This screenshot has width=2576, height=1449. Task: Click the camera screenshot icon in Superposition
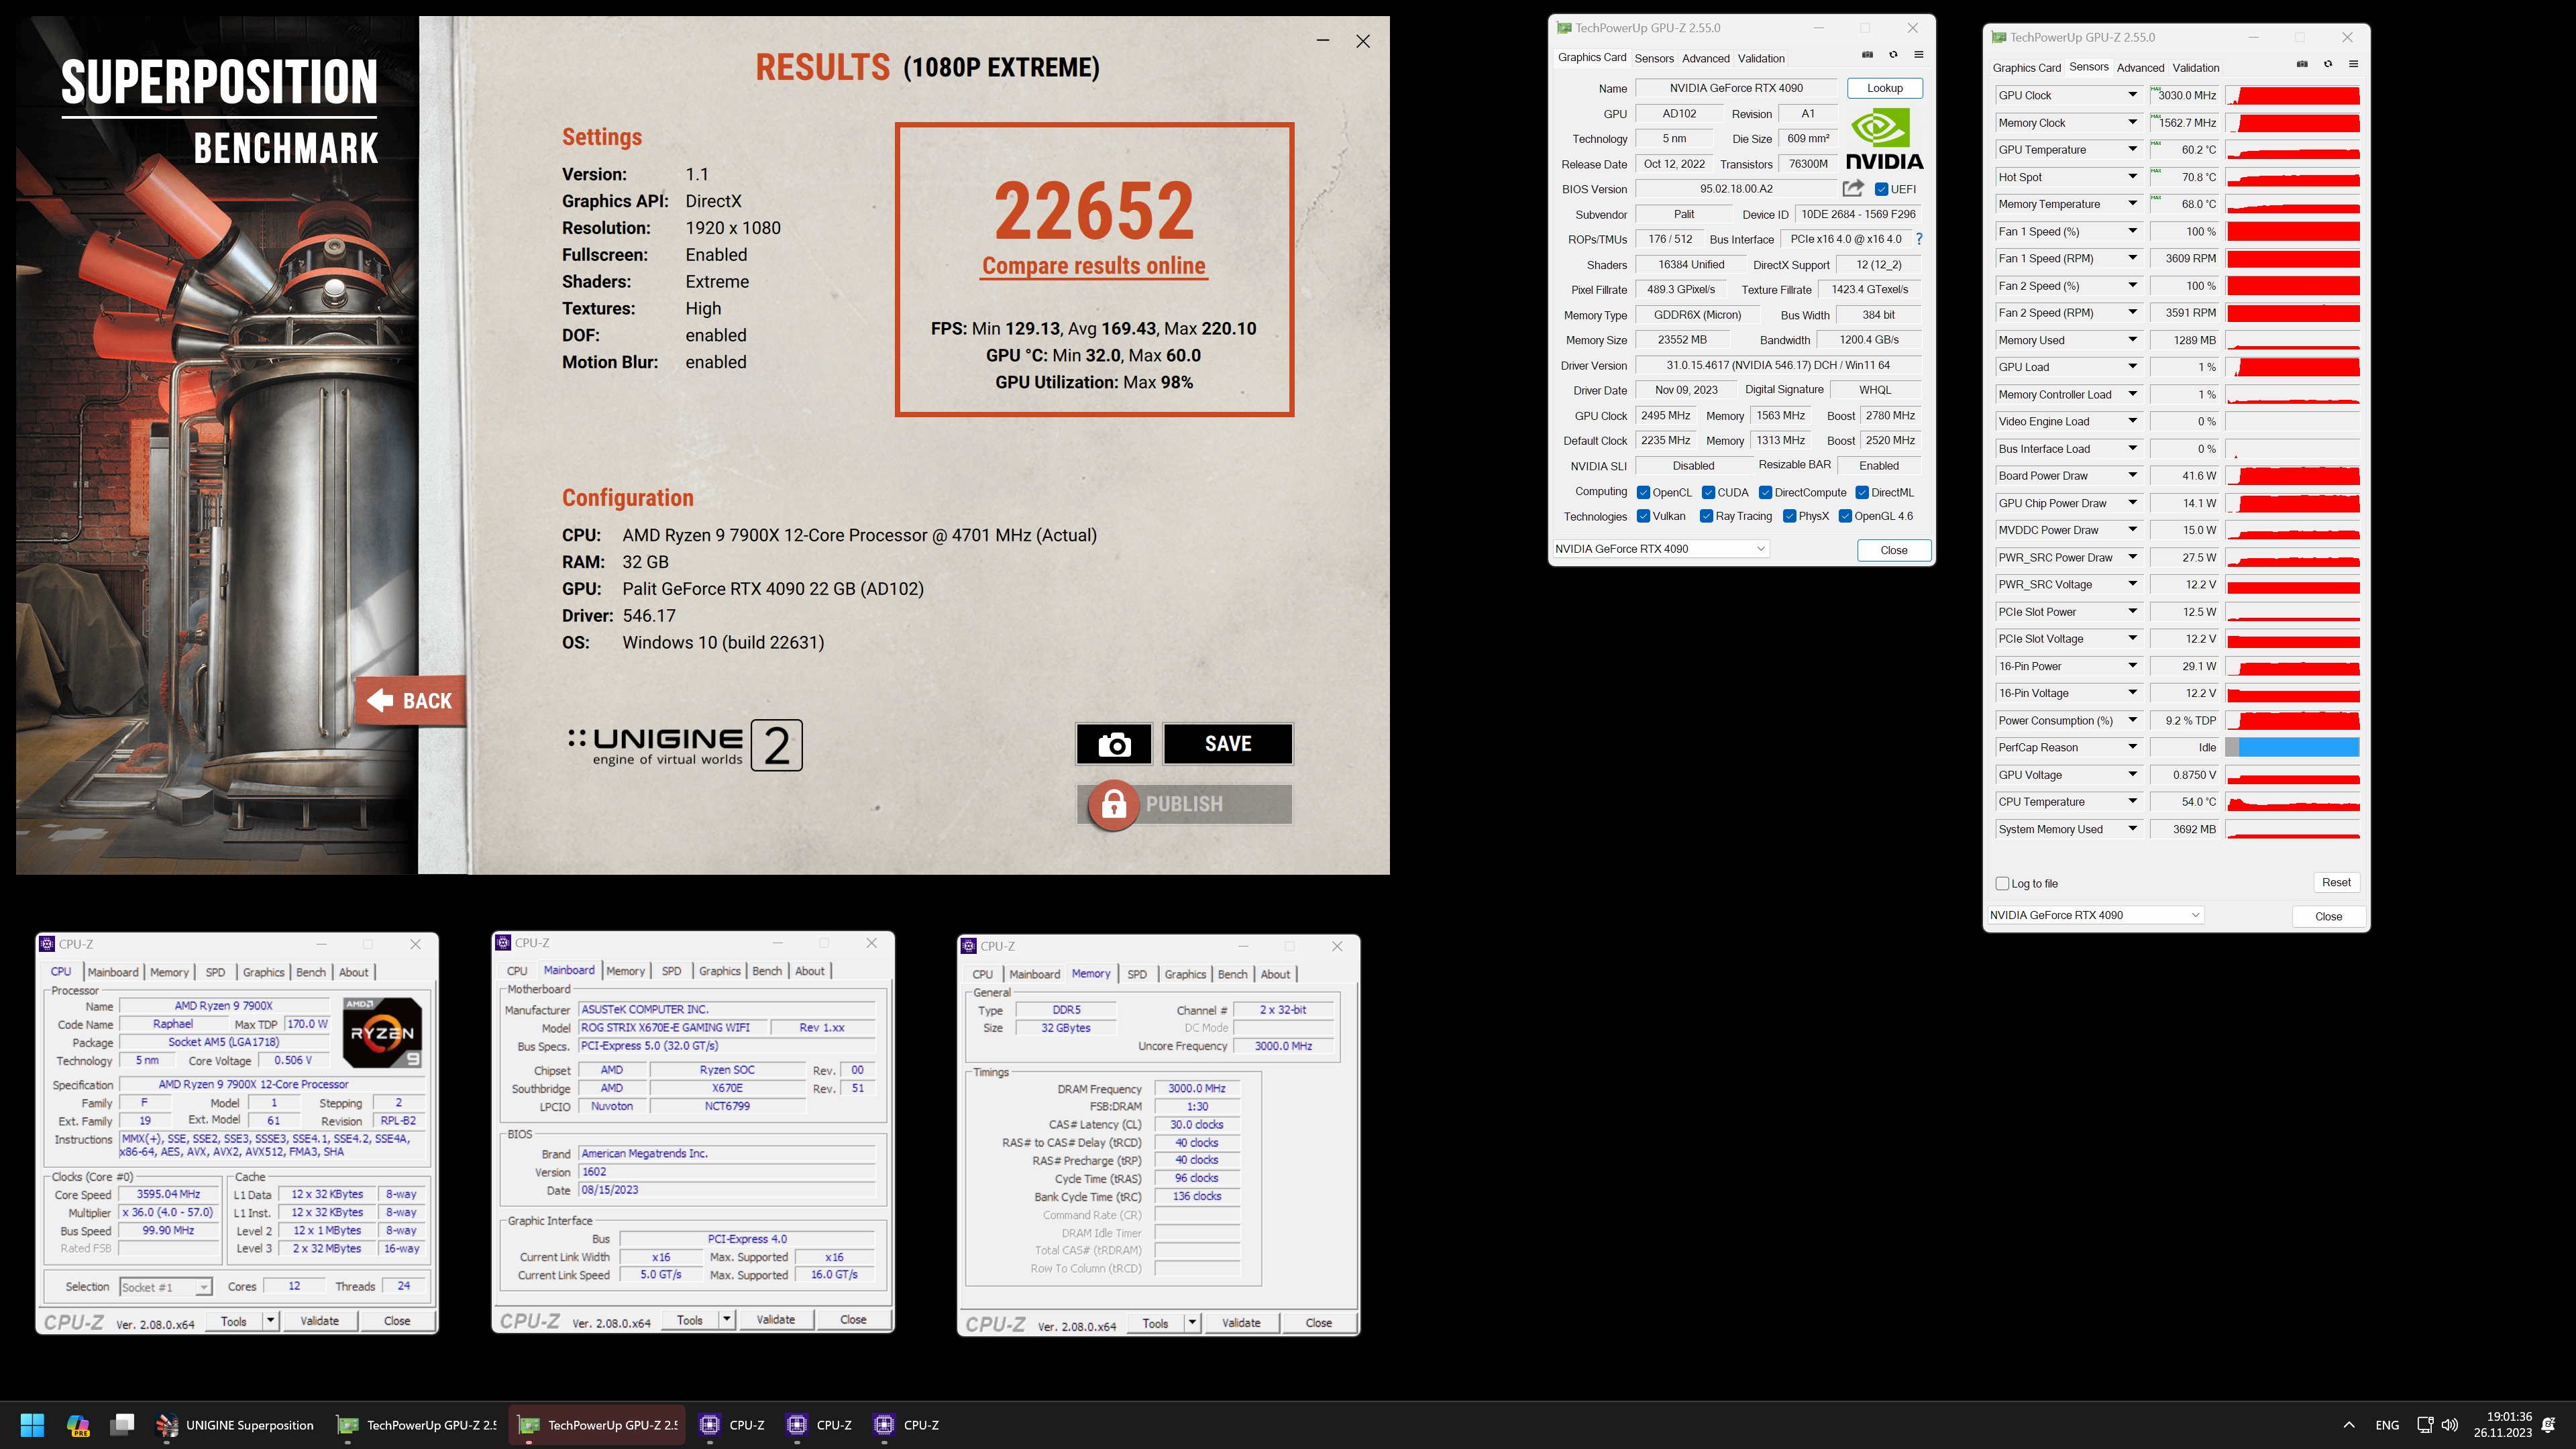click(1114, 744)
